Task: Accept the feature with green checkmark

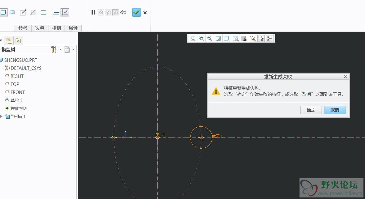Action: tap(137, 12)
